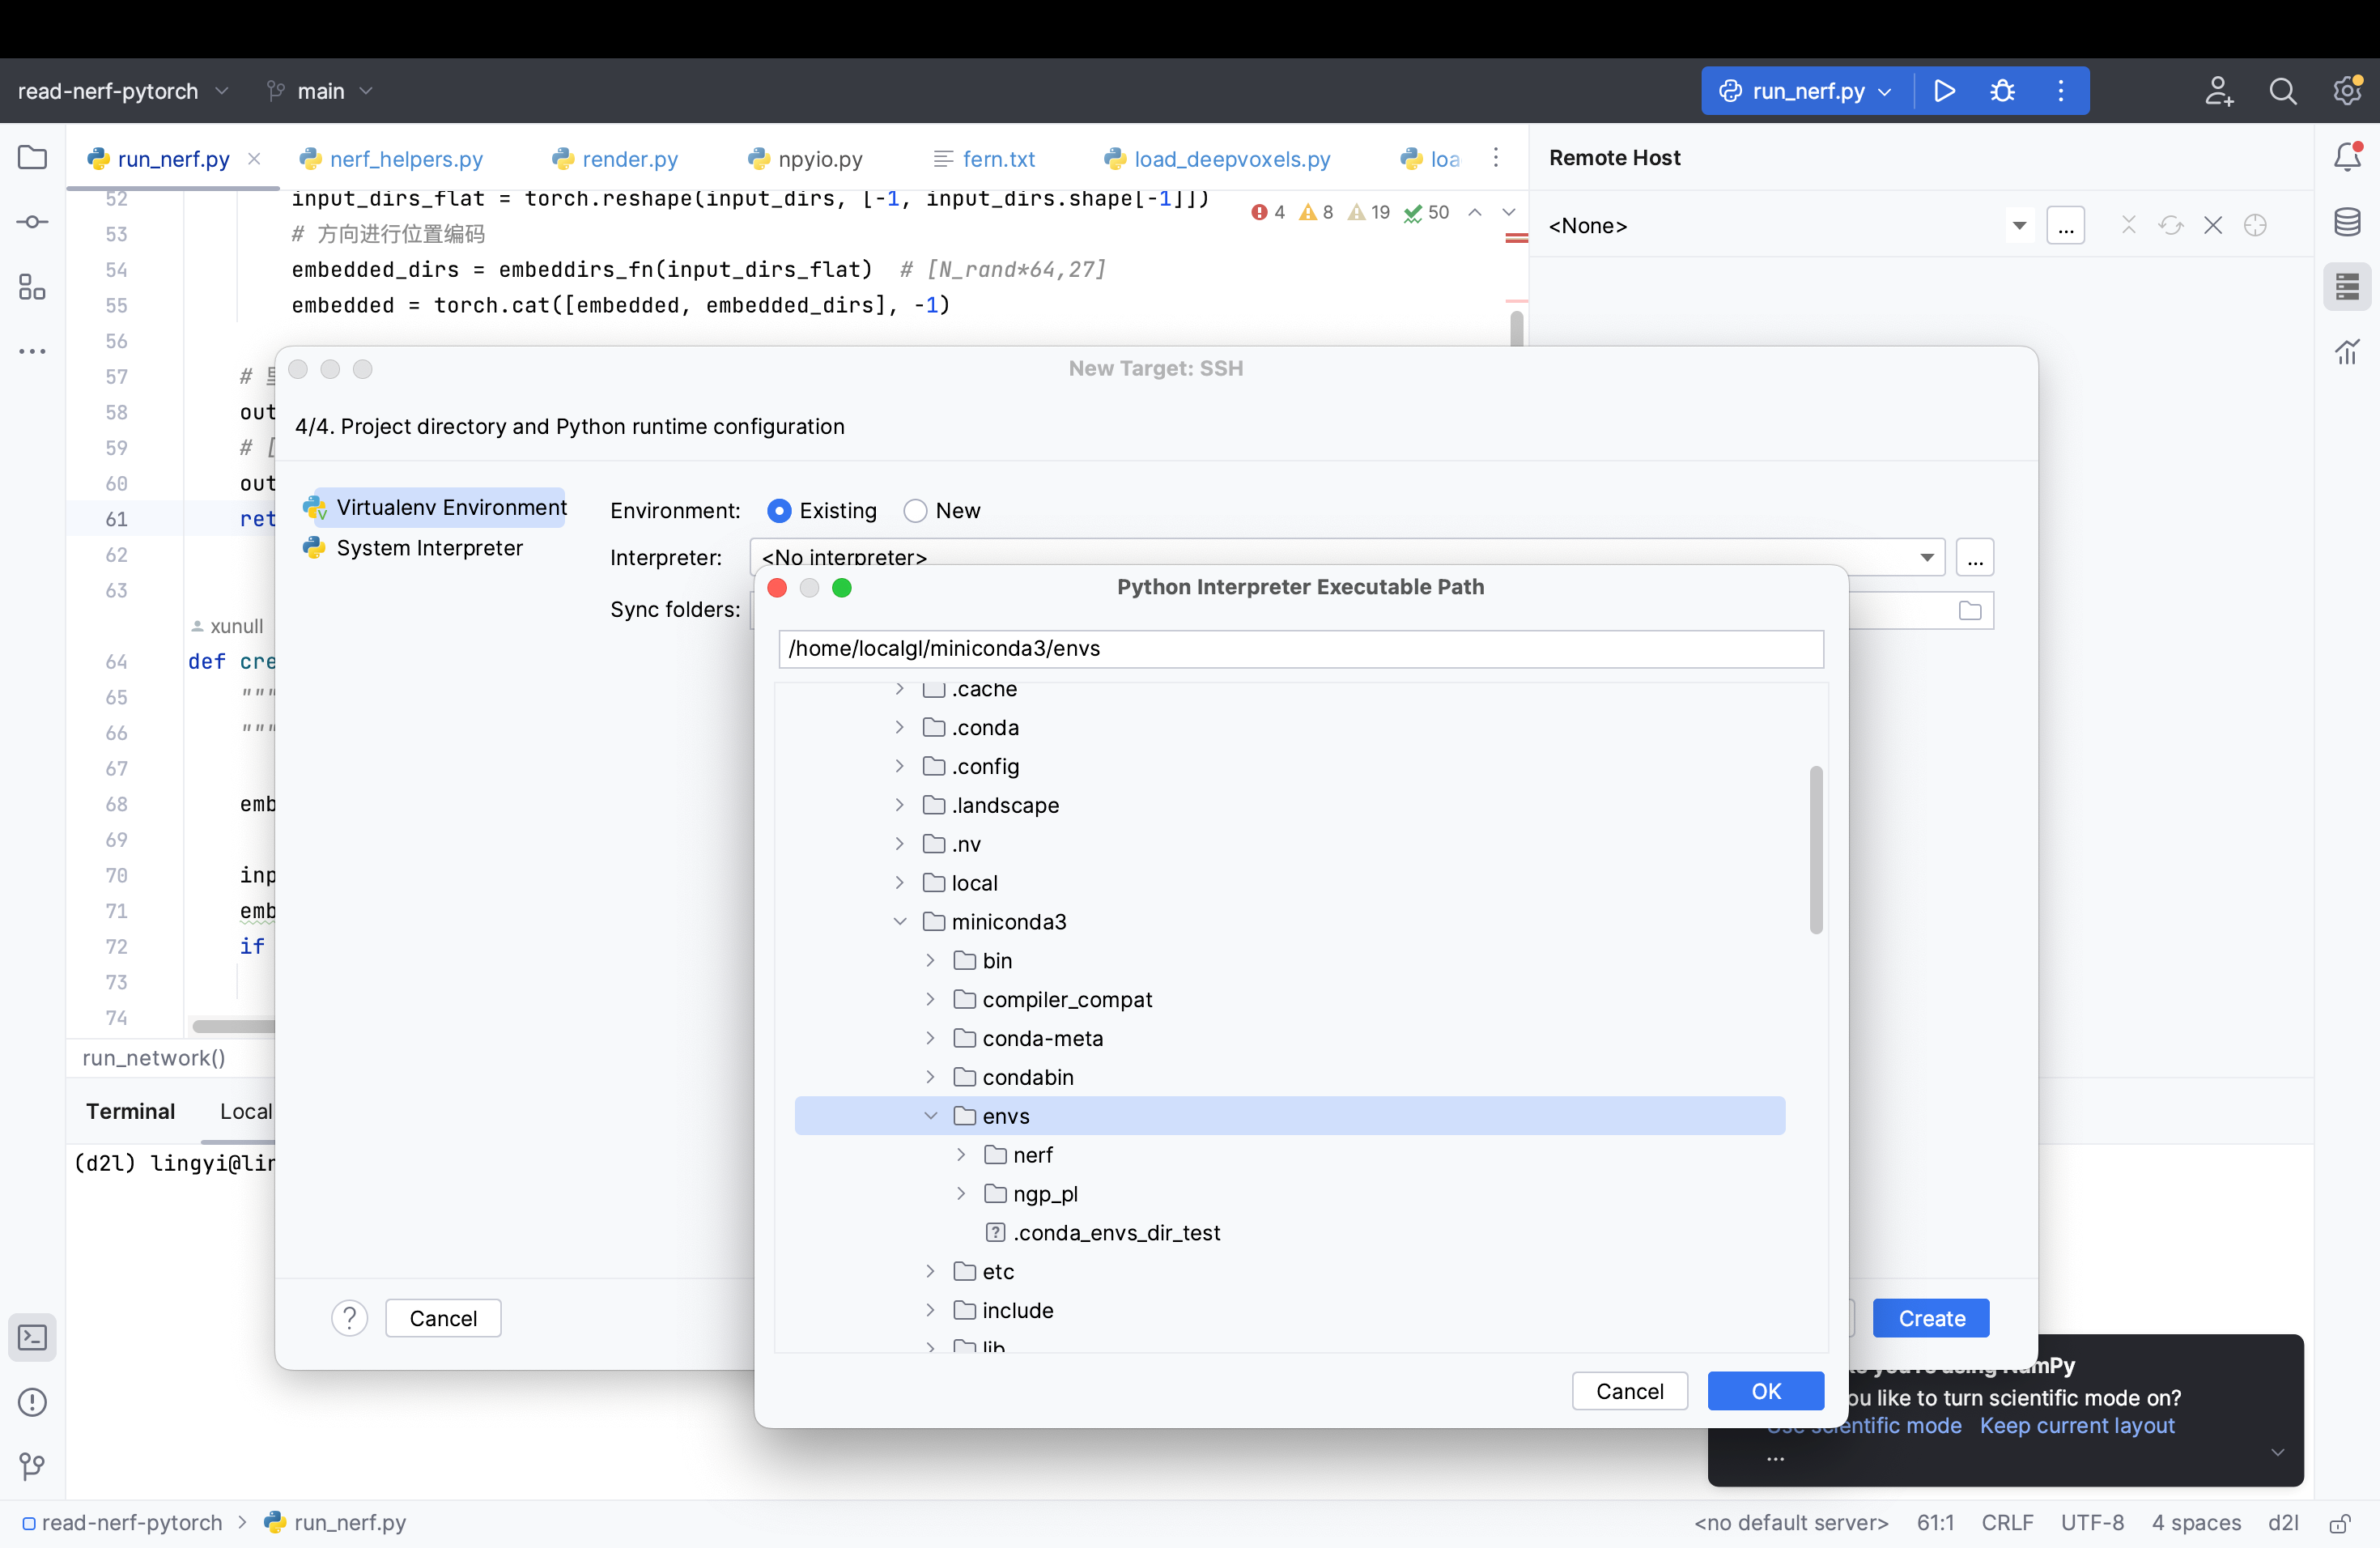This screenshot has height=1548, width=2380.
Task: Open Search Everywhere magnifier icon
Action: click(2282, 91)
